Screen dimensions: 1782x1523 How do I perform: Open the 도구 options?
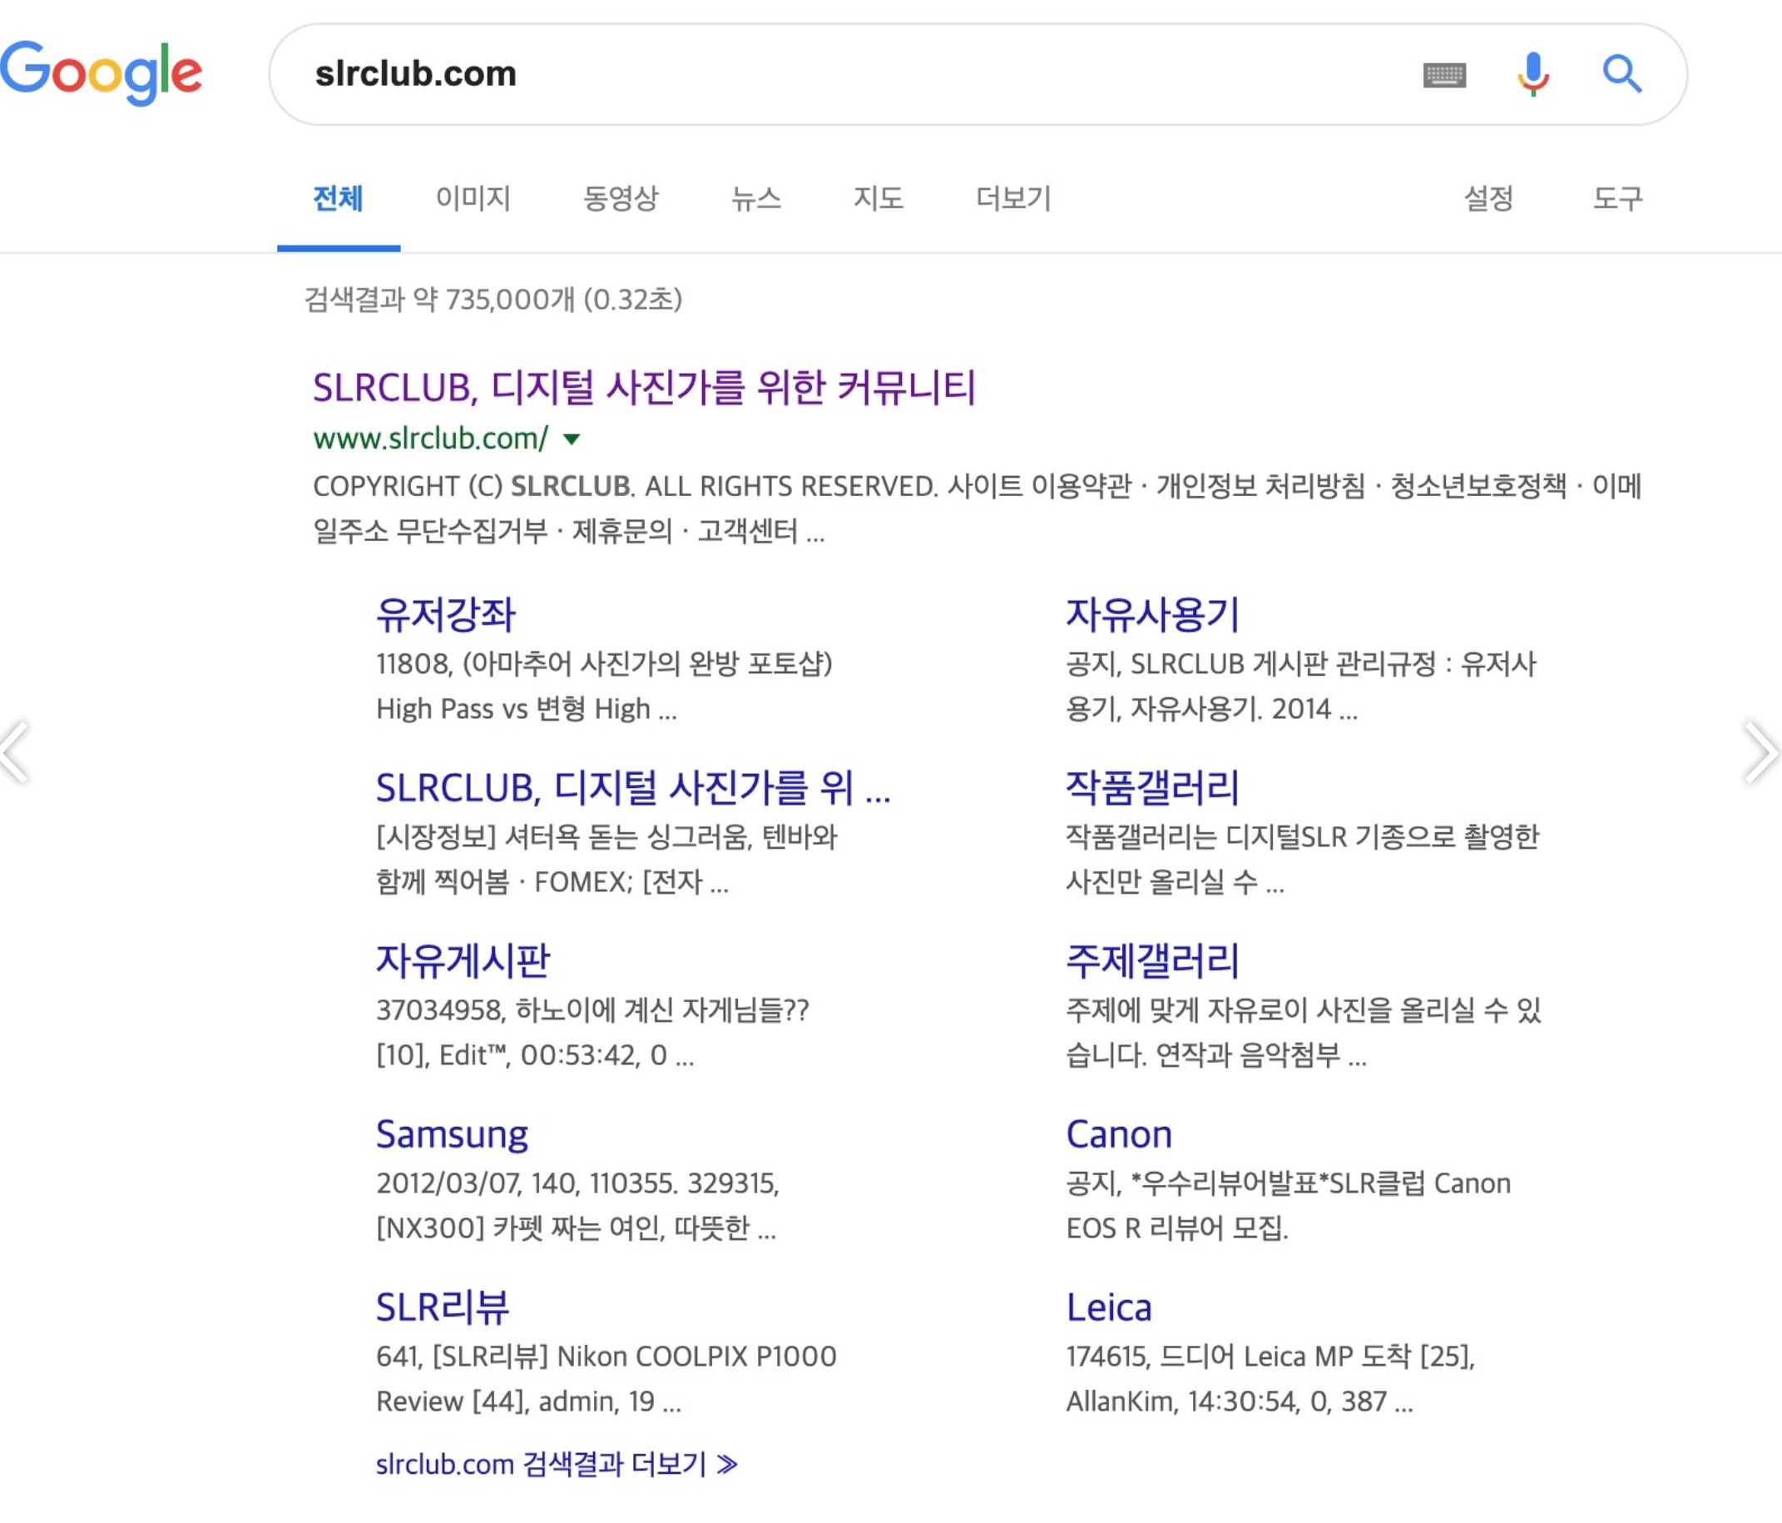pyautogui.click(x=1618, y=199)
